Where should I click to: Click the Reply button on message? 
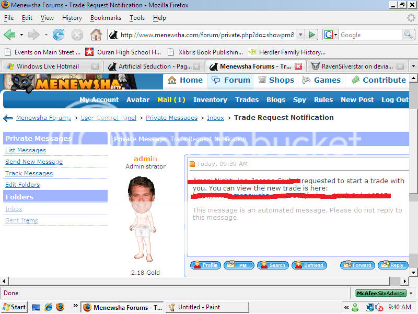[x=392, y=265]
